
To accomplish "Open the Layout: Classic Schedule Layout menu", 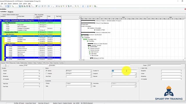I will click(10, 15).
